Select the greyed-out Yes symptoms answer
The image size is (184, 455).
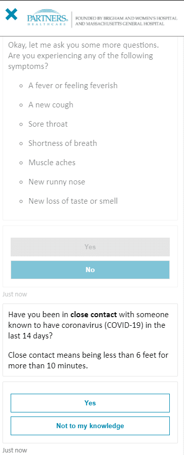(x=90, y=247)
